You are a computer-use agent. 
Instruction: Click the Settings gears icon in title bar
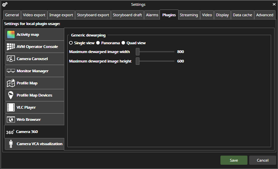click(x=5, y=4)
